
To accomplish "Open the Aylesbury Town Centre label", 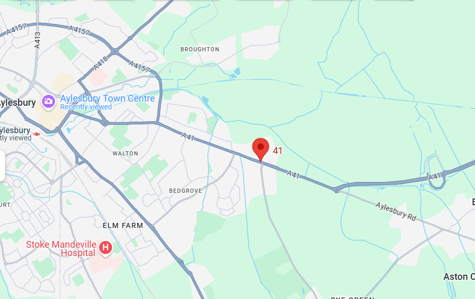I will [x=107, y=98].
